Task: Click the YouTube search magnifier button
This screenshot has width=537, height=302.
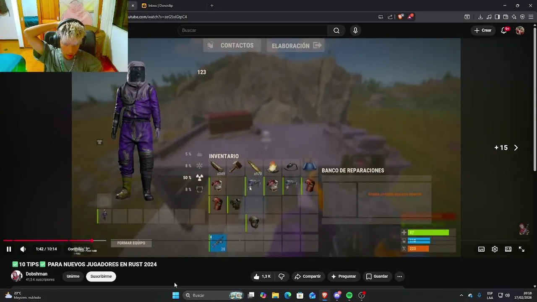Action: point(336,30)
